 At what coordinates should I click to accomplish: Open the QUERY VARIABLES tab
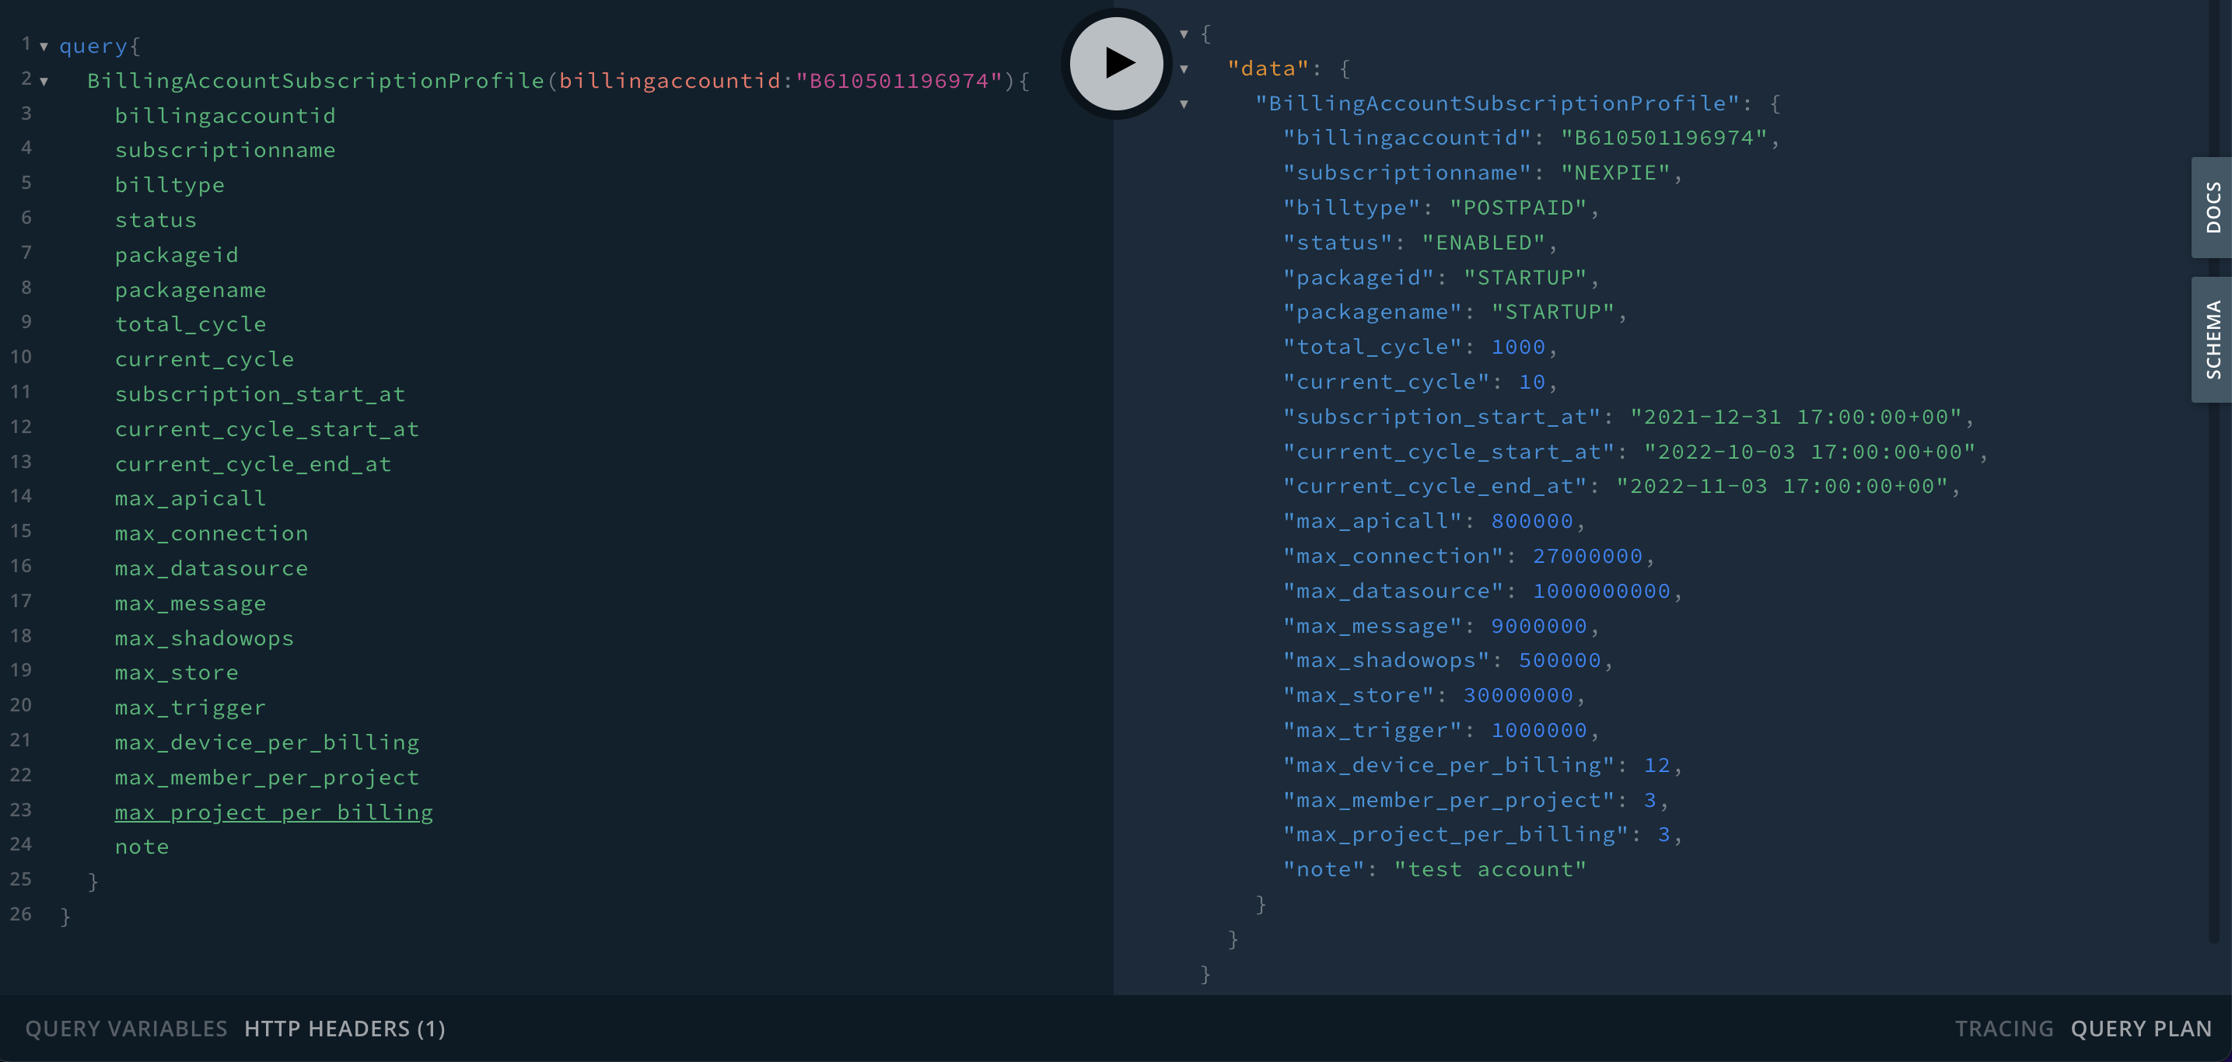(127, 1029)
